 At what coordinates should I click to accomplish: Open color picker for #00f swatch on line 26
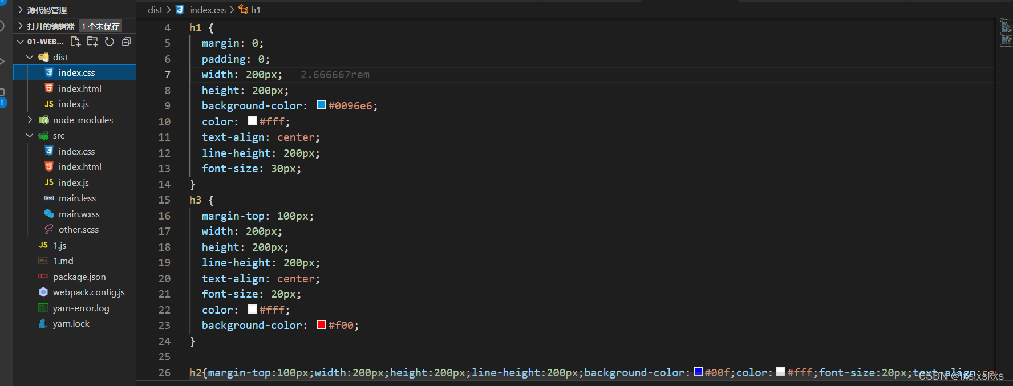[698, 372]
